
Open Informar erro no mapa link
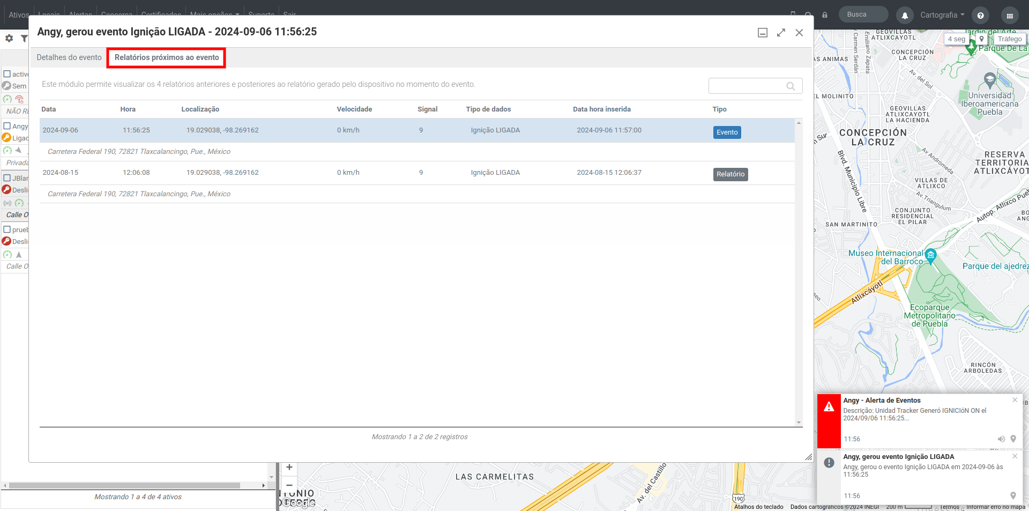[996, 507]
